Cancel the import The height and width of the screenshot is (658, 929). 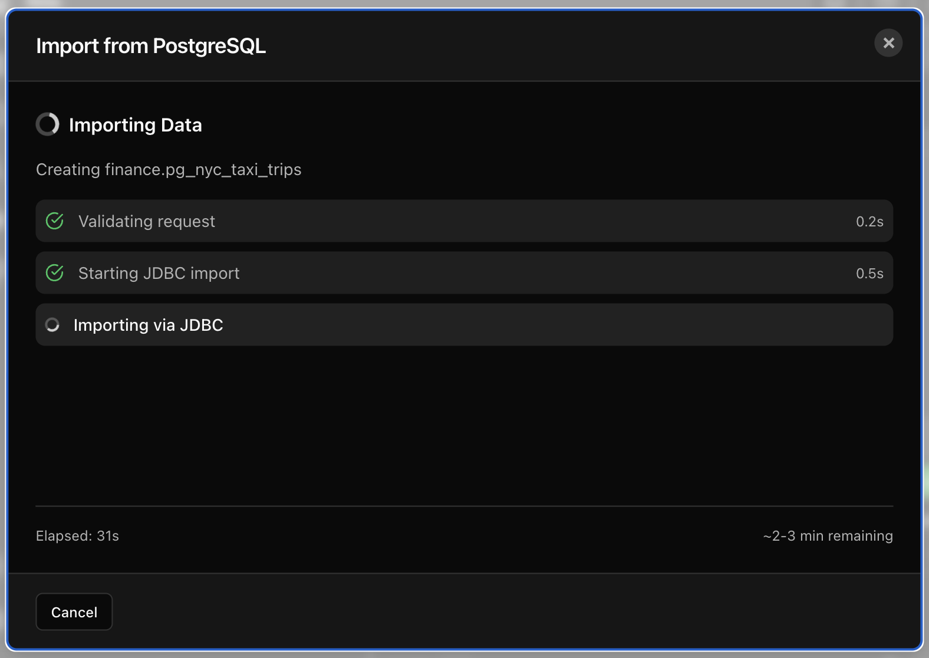coord(74,612)
